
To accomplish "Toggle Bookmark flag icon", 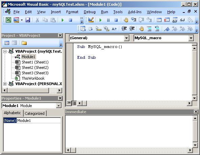I will pyautogui.click(x=167, y=29).
